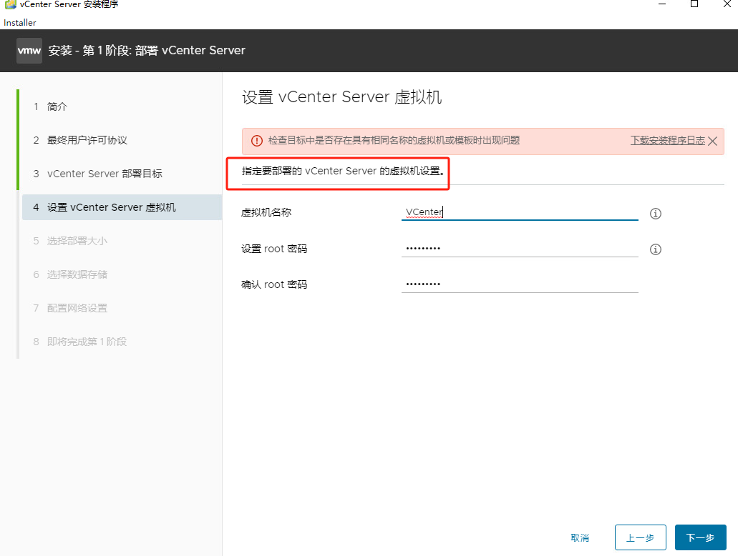Viewport: 738px width, 556px height.
Task: Click the 虚拟机名称 label
Action: pyautogui.click(x=266, y=212)
